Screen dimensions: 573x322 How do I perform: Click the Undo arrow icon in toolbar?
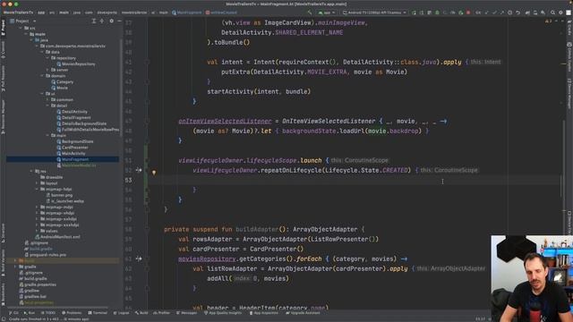point(517,13)
